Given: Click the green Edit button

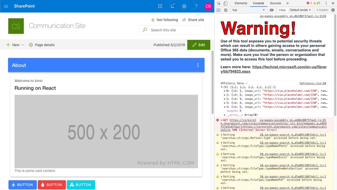Looking at the screenshot, I should (199, 45).
